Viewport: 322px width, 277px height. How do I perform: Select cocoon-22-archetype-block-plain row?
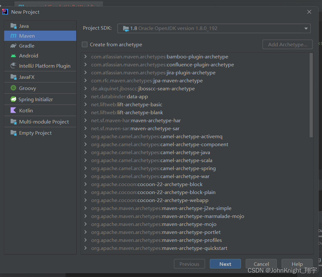point(195,192)
